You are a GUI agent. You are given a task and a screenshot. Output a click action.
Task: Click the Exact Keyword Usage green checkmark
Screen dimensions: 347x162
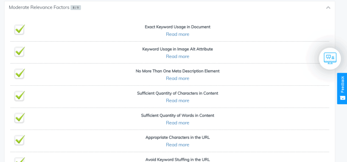[19, 30]
